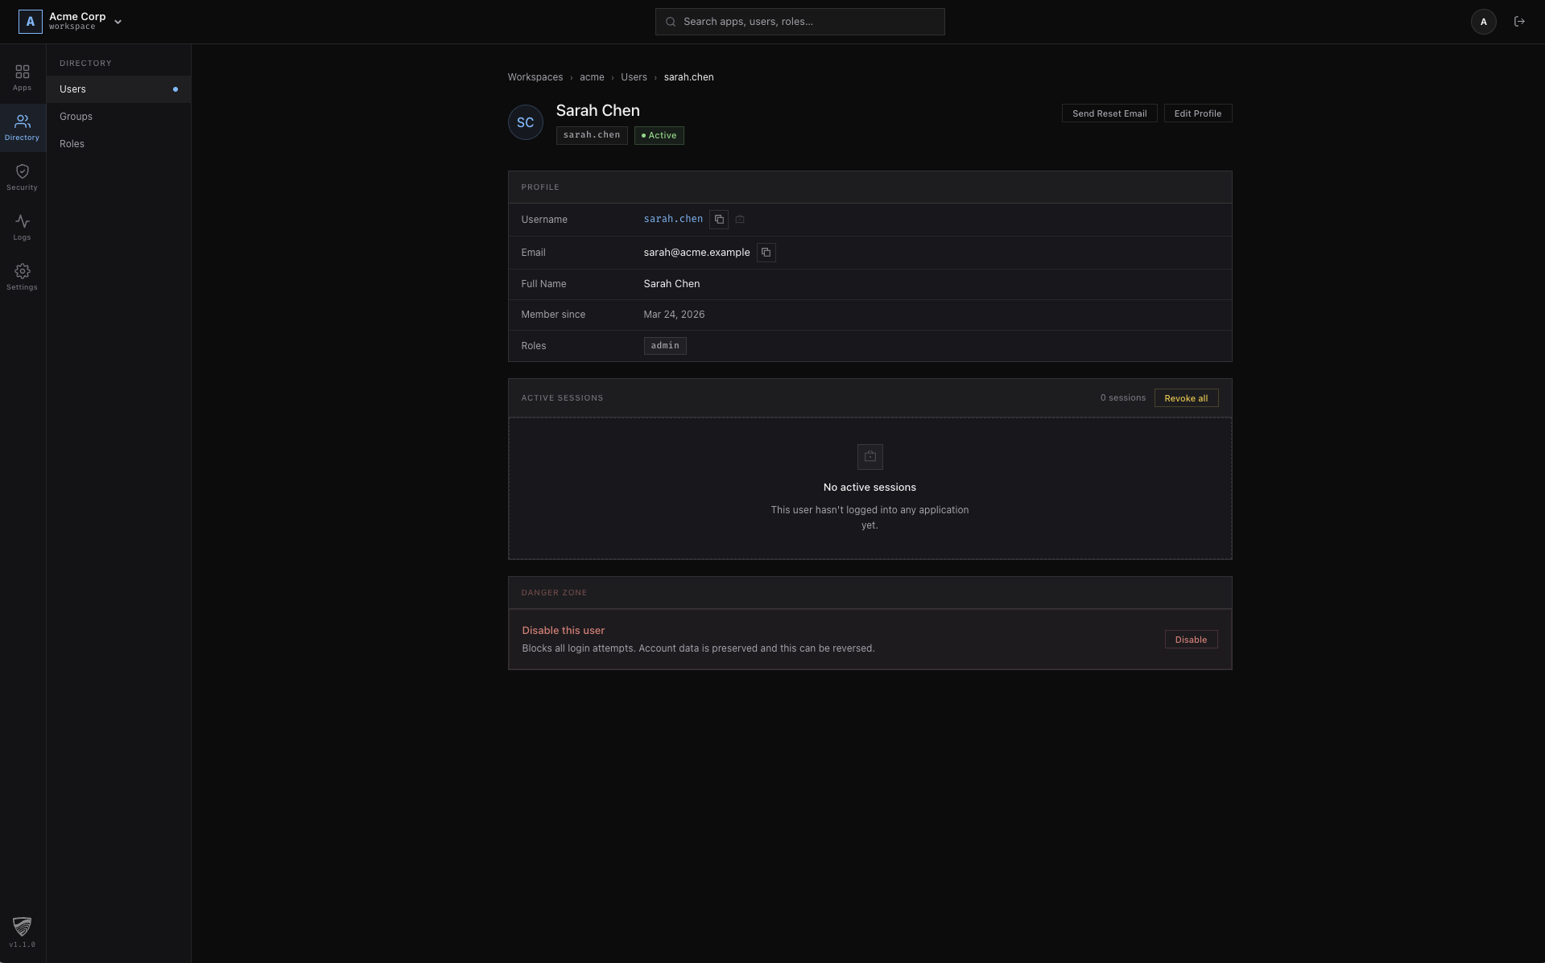
Task: Select Groups in the directory menu
Action: pos(76,117)
